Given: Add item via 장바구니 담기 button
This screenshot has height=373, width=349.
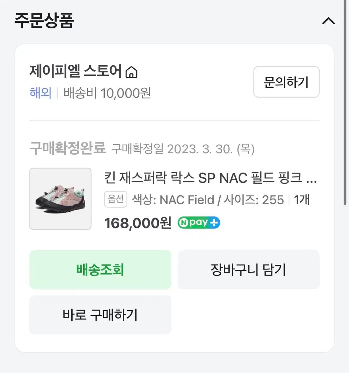Looking at the screenshot, I should [x=248, y=270].
